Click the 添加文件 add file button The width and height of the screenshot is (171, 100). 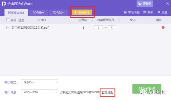82,12
